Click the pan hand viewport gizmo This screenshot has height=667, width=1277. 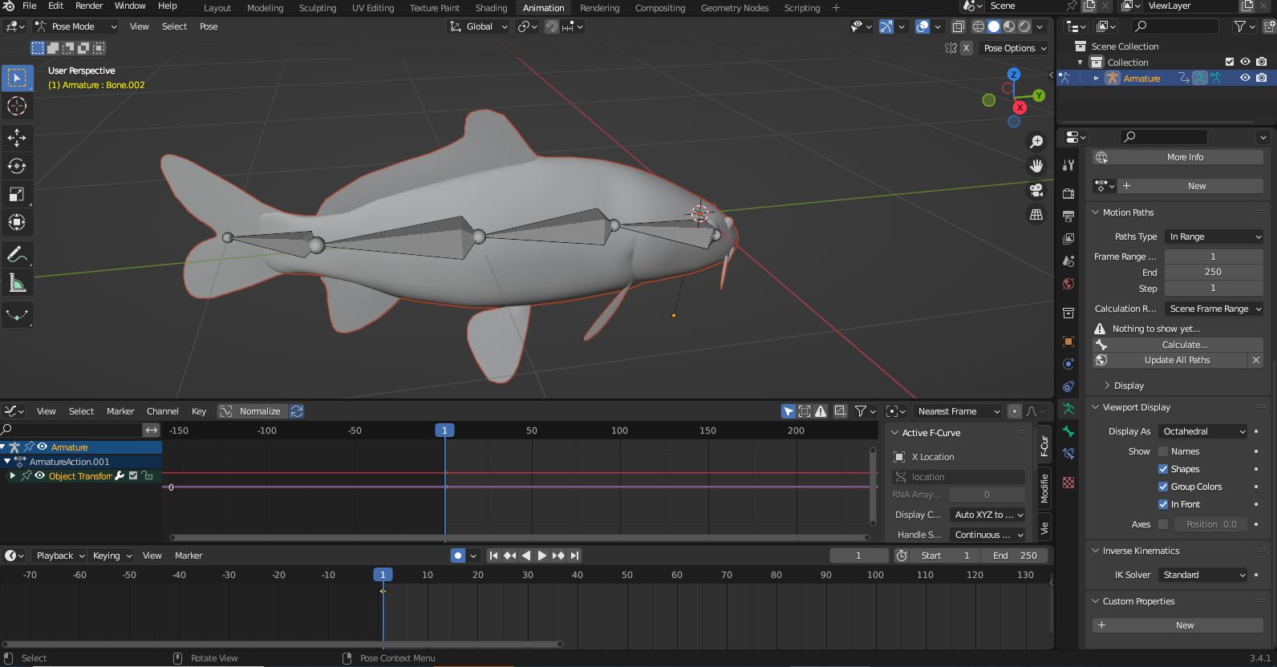coord(1036,166)
